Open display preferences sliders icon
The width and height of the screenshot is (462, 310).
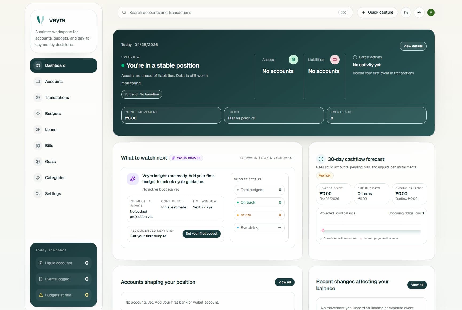tap(419, 13)
